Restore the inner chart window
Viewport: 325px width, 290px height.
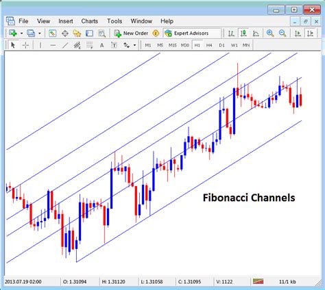pyautogui.click(x=306, y=22)
